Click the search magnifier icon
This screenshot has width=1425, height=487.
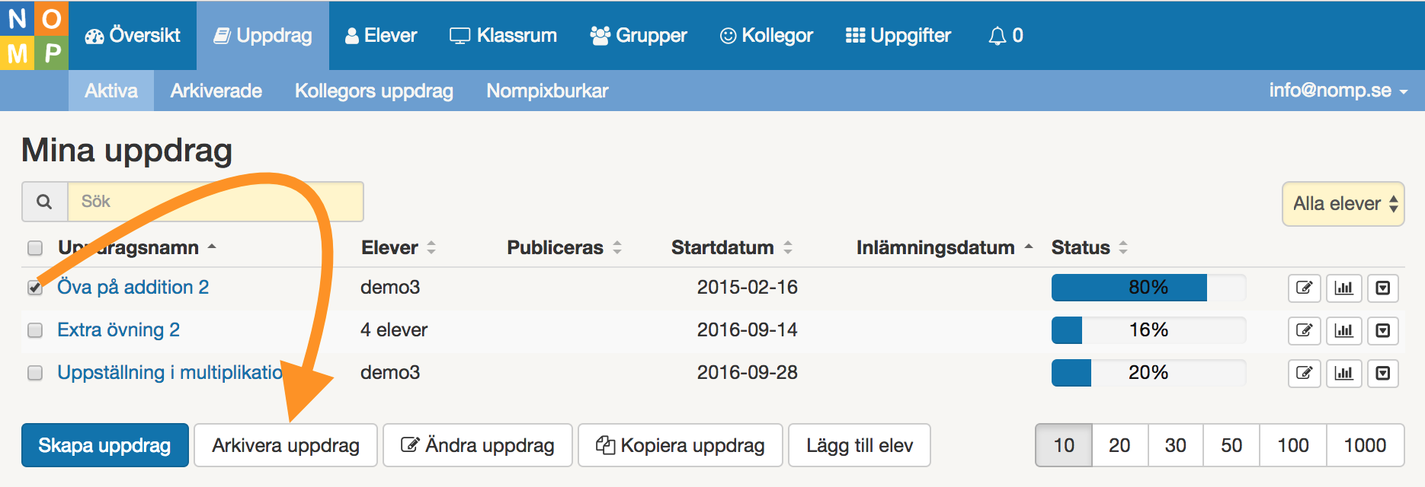[x=45, y=202]
